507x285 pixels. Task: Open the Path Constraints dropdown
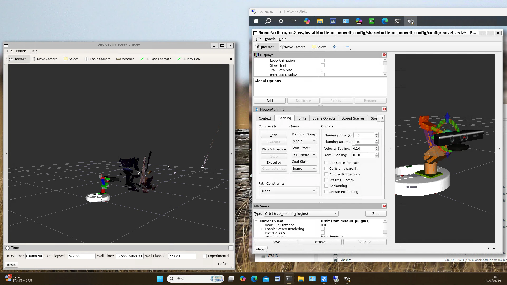[x=288, y=191]
